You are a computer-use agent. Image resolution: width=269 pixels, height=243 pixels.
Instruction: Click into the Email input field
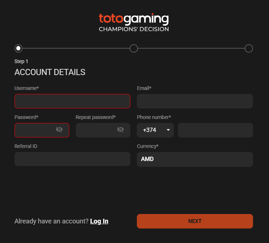195,101
